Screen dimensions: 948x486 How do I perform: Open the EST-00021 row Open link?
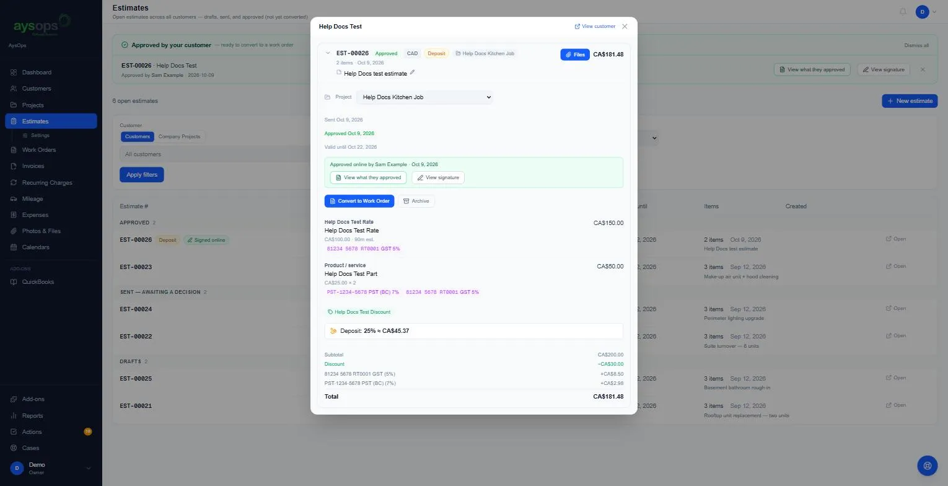(x=896, y=405)
